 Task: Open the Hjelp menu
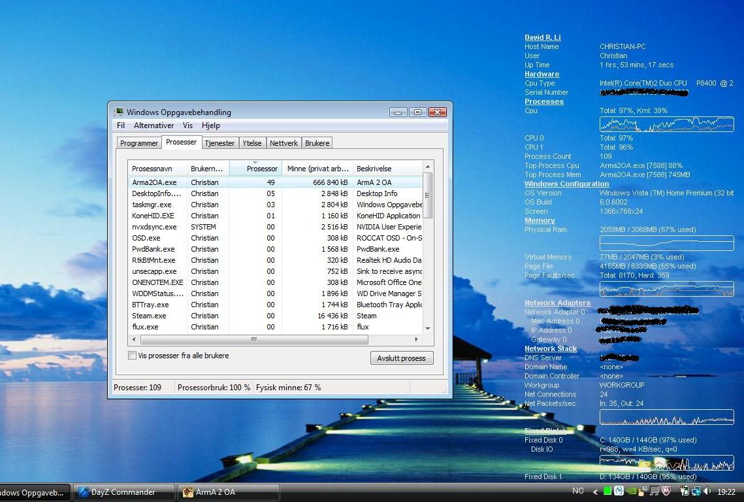[x=211, y=125]
